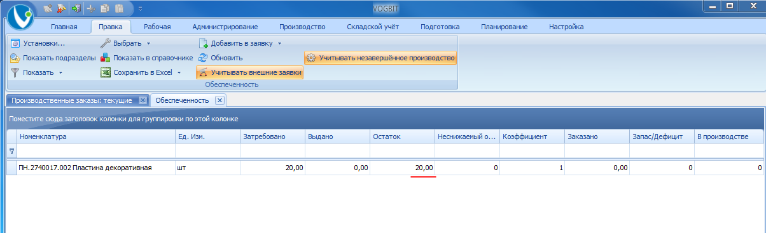Screen dimensions: 766x233
Task: Click the colored blocks icon of Показать в справочнике
Action: pyautogui.click(x=106, y=58)
